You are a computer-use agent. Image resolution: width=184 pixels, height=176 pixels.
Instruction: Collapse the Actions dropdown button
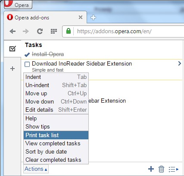(36, 169)
